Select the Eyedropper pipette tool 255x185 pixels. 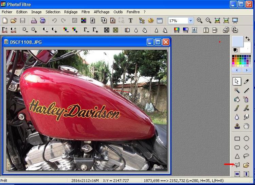[246, 81]
